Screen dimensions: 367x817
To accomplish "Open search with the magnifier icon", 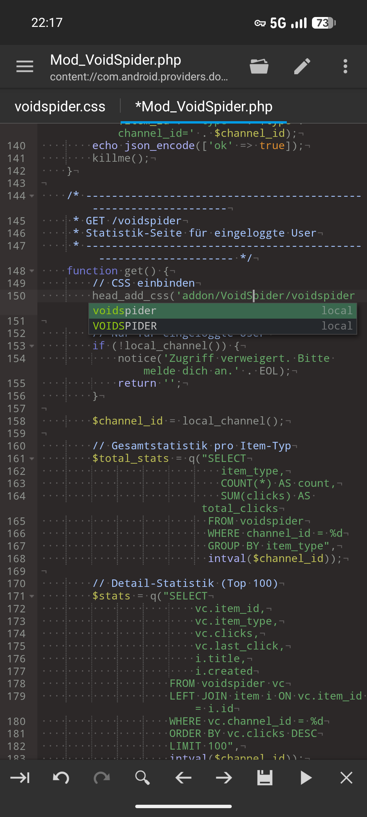I will pos(142,778).
